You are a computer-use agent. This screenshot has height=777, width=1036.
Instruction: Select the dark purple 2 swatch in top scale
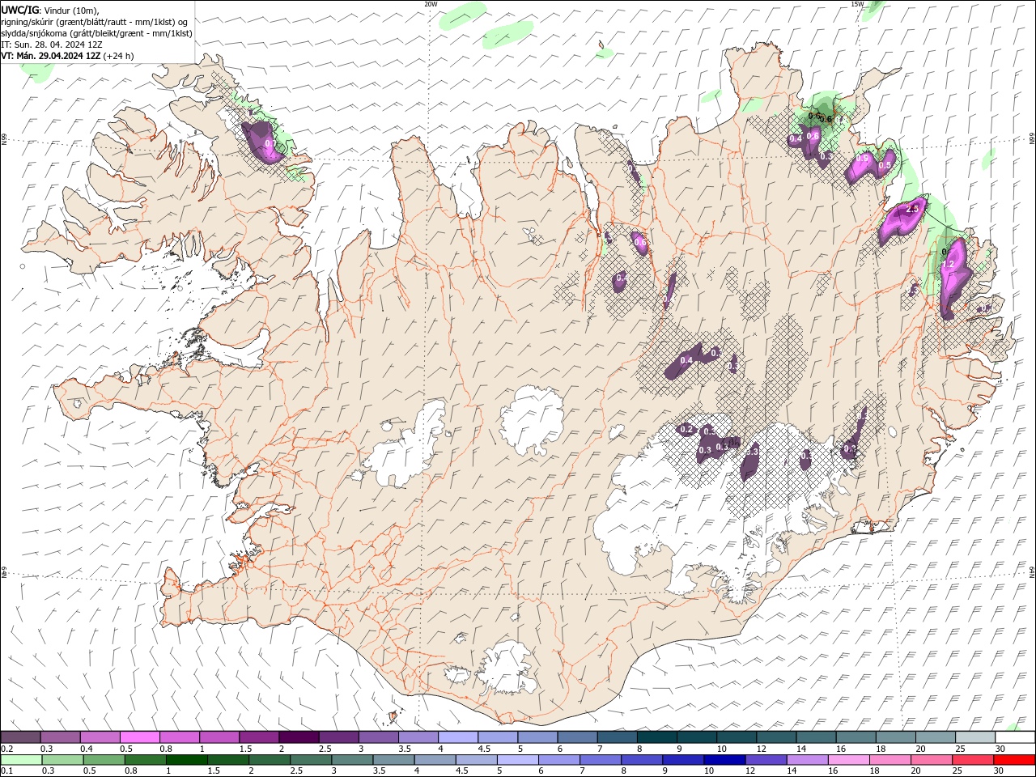(x=299, y=737)
